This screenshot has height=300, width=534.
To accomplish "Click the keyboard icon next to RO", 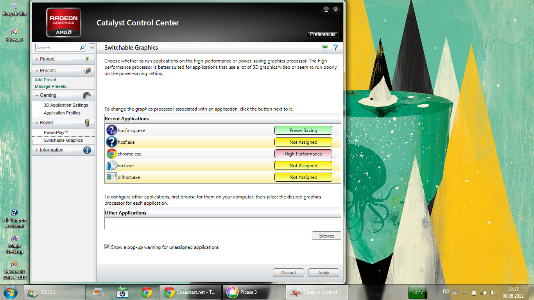I will 455,292.
